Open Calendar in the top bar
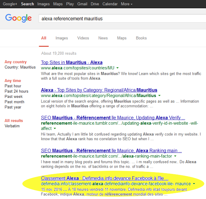206x199 pixels. pyautogui.click(x=110, y=4)
